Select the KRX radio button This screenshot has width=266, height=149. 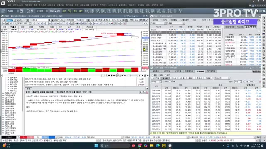coord(160,75)
